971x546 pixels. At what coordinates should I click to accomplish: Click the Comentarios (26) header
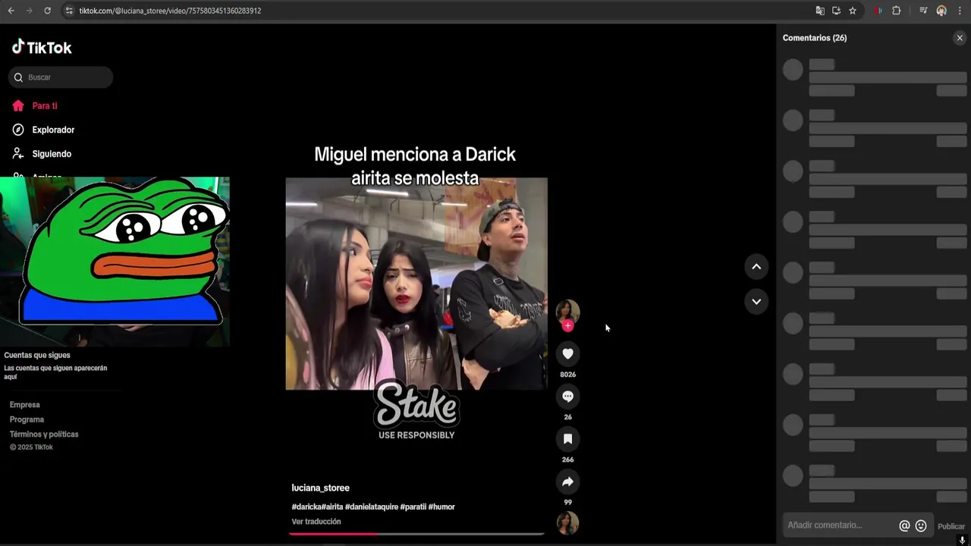pos(815,38)
